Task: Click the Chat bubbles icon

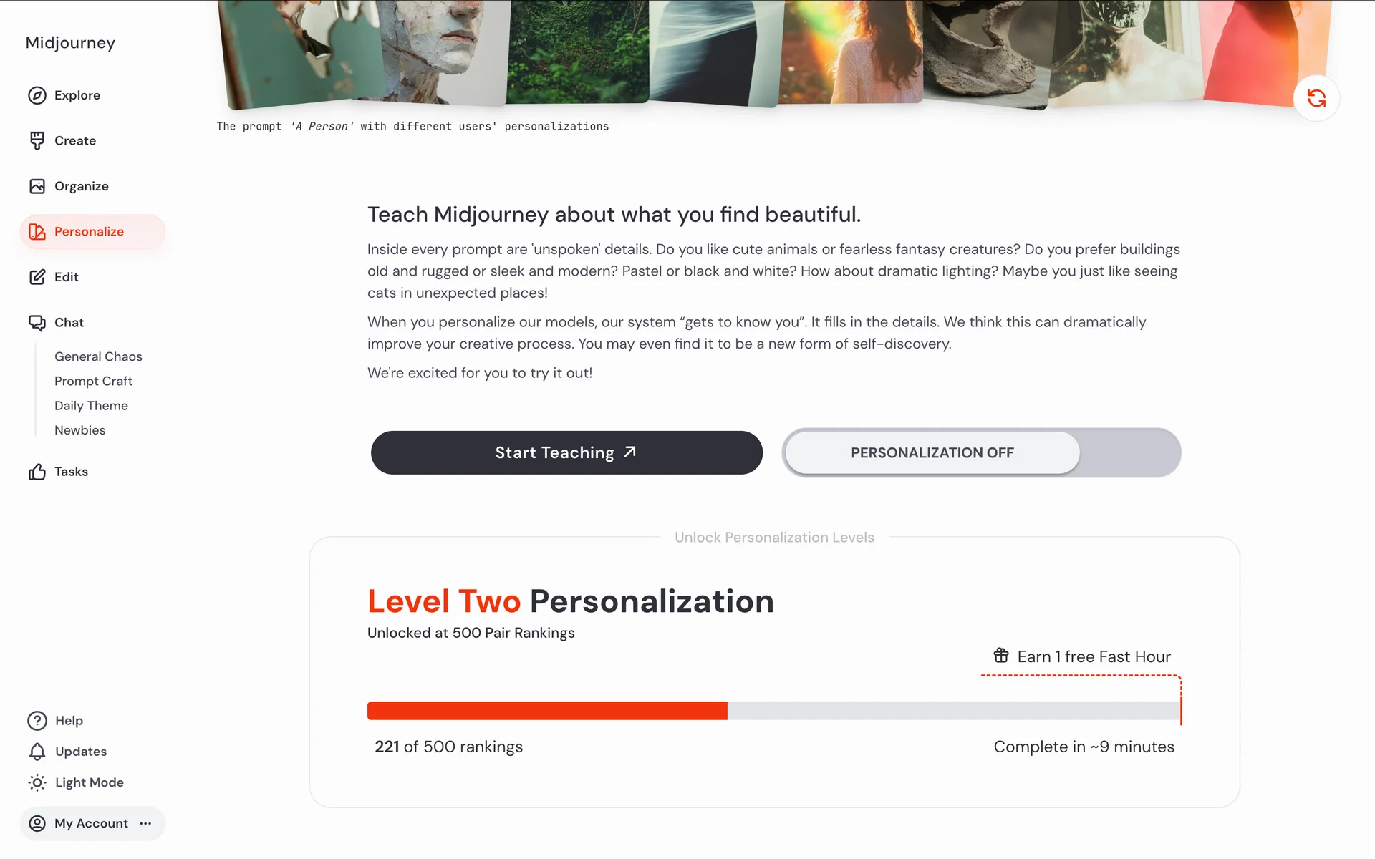Action: coord(37,323)
